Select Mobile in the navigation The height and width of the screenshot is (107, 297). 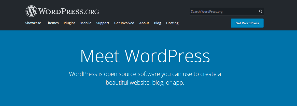tap(86, 23)
